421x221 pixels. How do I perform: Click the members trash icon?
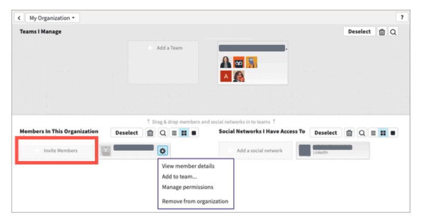[x=151, y=133]
